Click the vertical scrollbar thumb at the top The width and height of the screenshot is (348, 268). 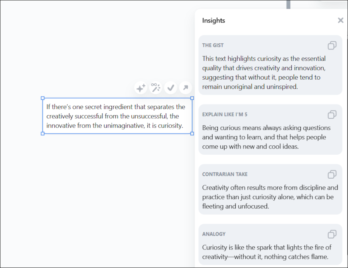288,4
